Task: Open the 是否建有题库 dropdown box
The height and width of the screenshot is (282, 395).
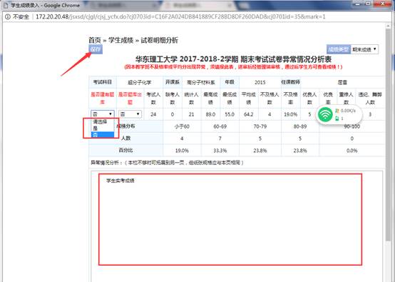Action: pos(103,114)
